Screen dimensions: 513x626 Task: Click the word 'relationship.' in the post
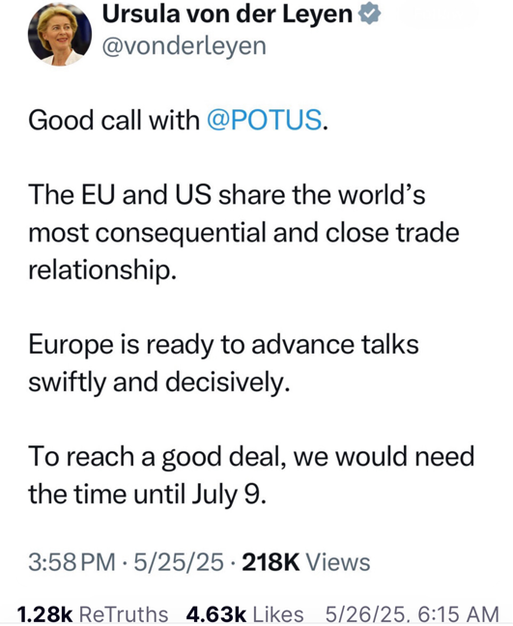click(102, 270)
